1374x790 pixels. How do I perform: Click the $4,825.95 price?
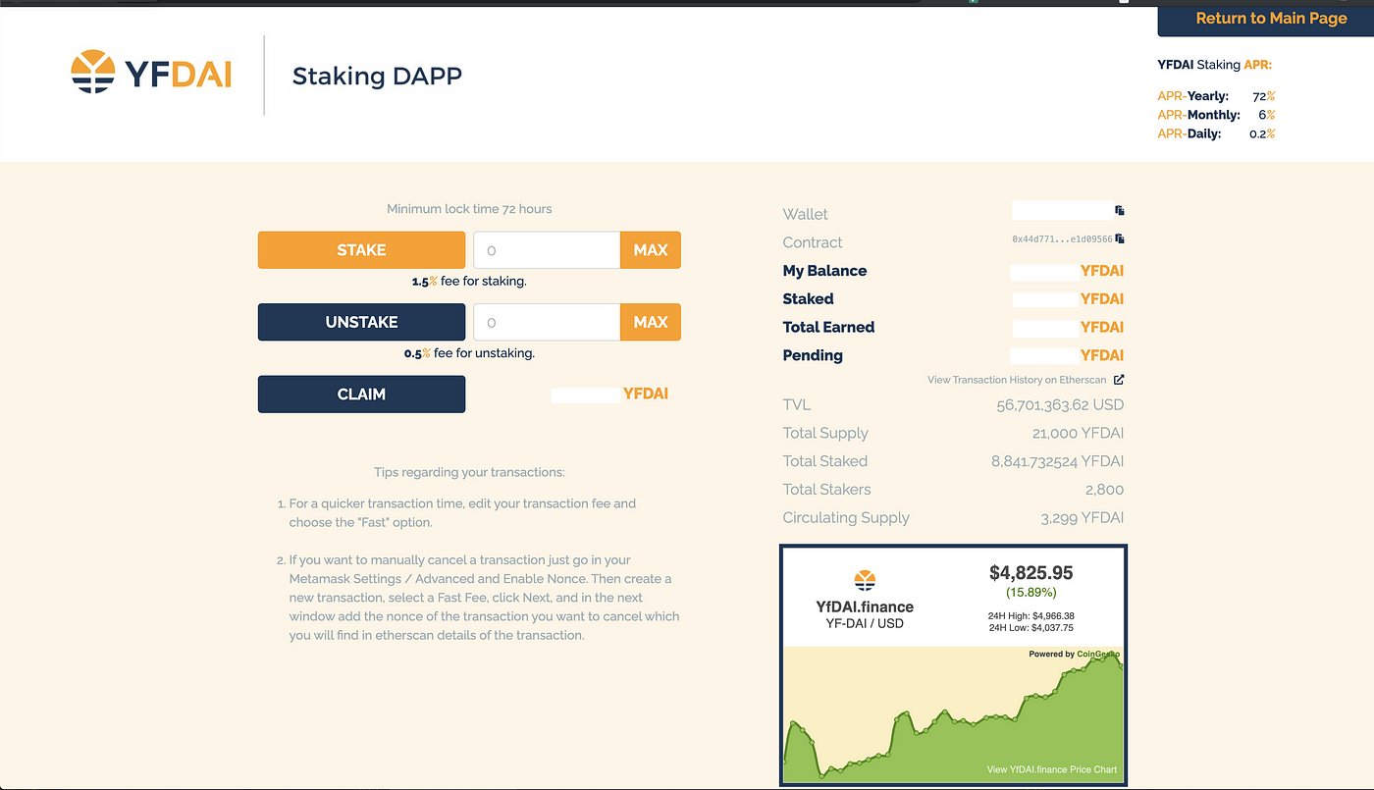[x=1030, y=572]
